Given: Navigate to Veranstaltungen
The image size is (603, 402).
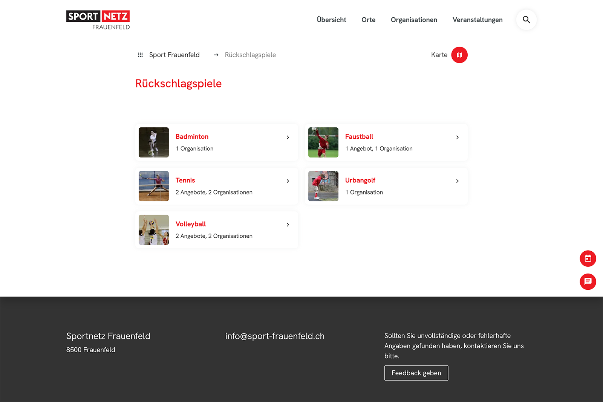Looking at the screenshot, I should pyautogui.click(x=477, y=20).
